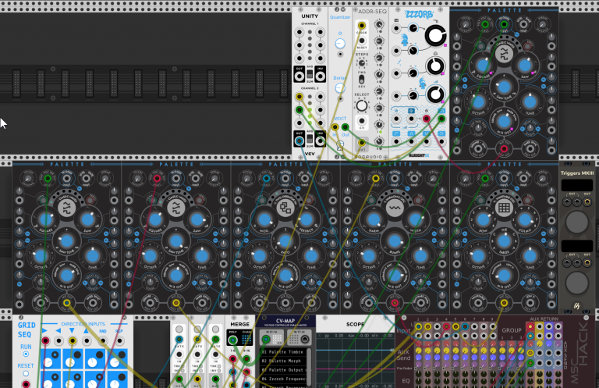Click the ADDR-SEQ CV input jack
The width and height of the screenshot is (599, 388).
361,121
